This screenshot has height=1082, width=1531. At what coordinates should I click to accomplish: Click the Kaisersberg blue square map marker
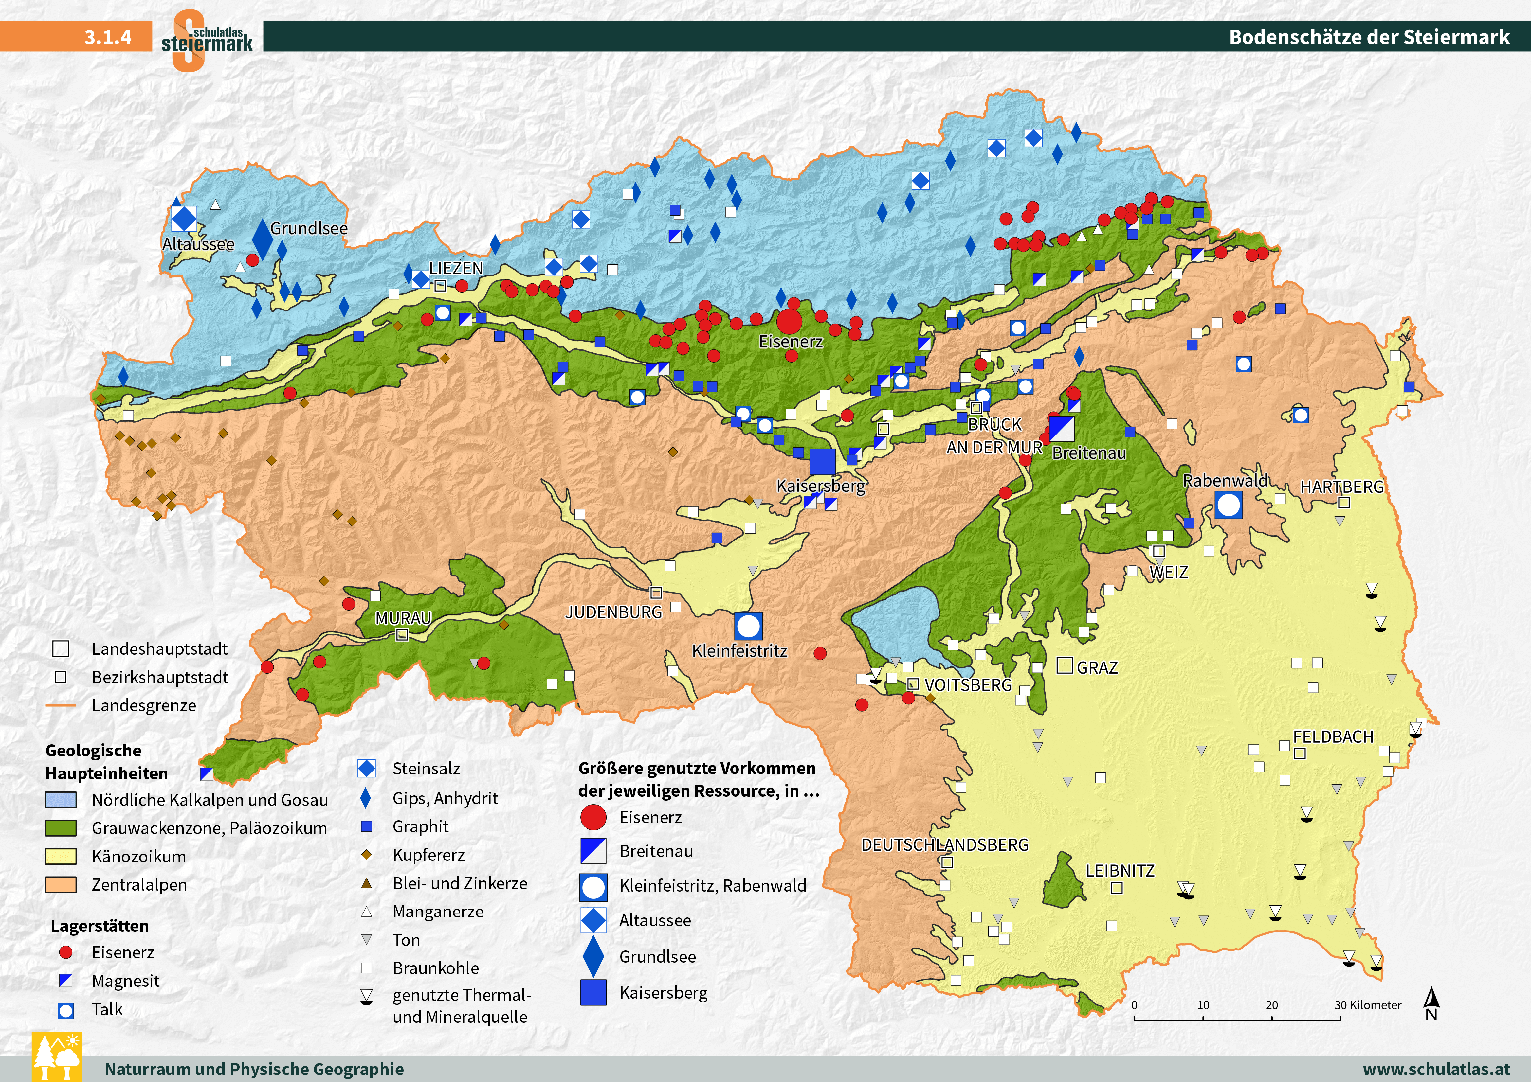tap(822, 461)
